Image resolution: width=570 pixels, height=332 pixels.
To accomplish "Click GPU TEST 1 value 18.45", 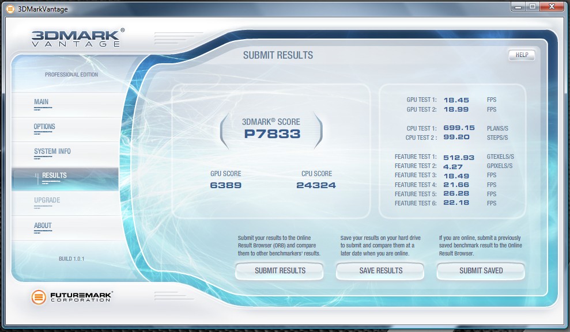I will click(x=456, y=100).
